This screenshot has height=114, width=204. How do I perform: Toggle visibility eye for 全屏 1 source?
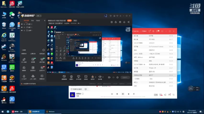[x=22, y=30]
